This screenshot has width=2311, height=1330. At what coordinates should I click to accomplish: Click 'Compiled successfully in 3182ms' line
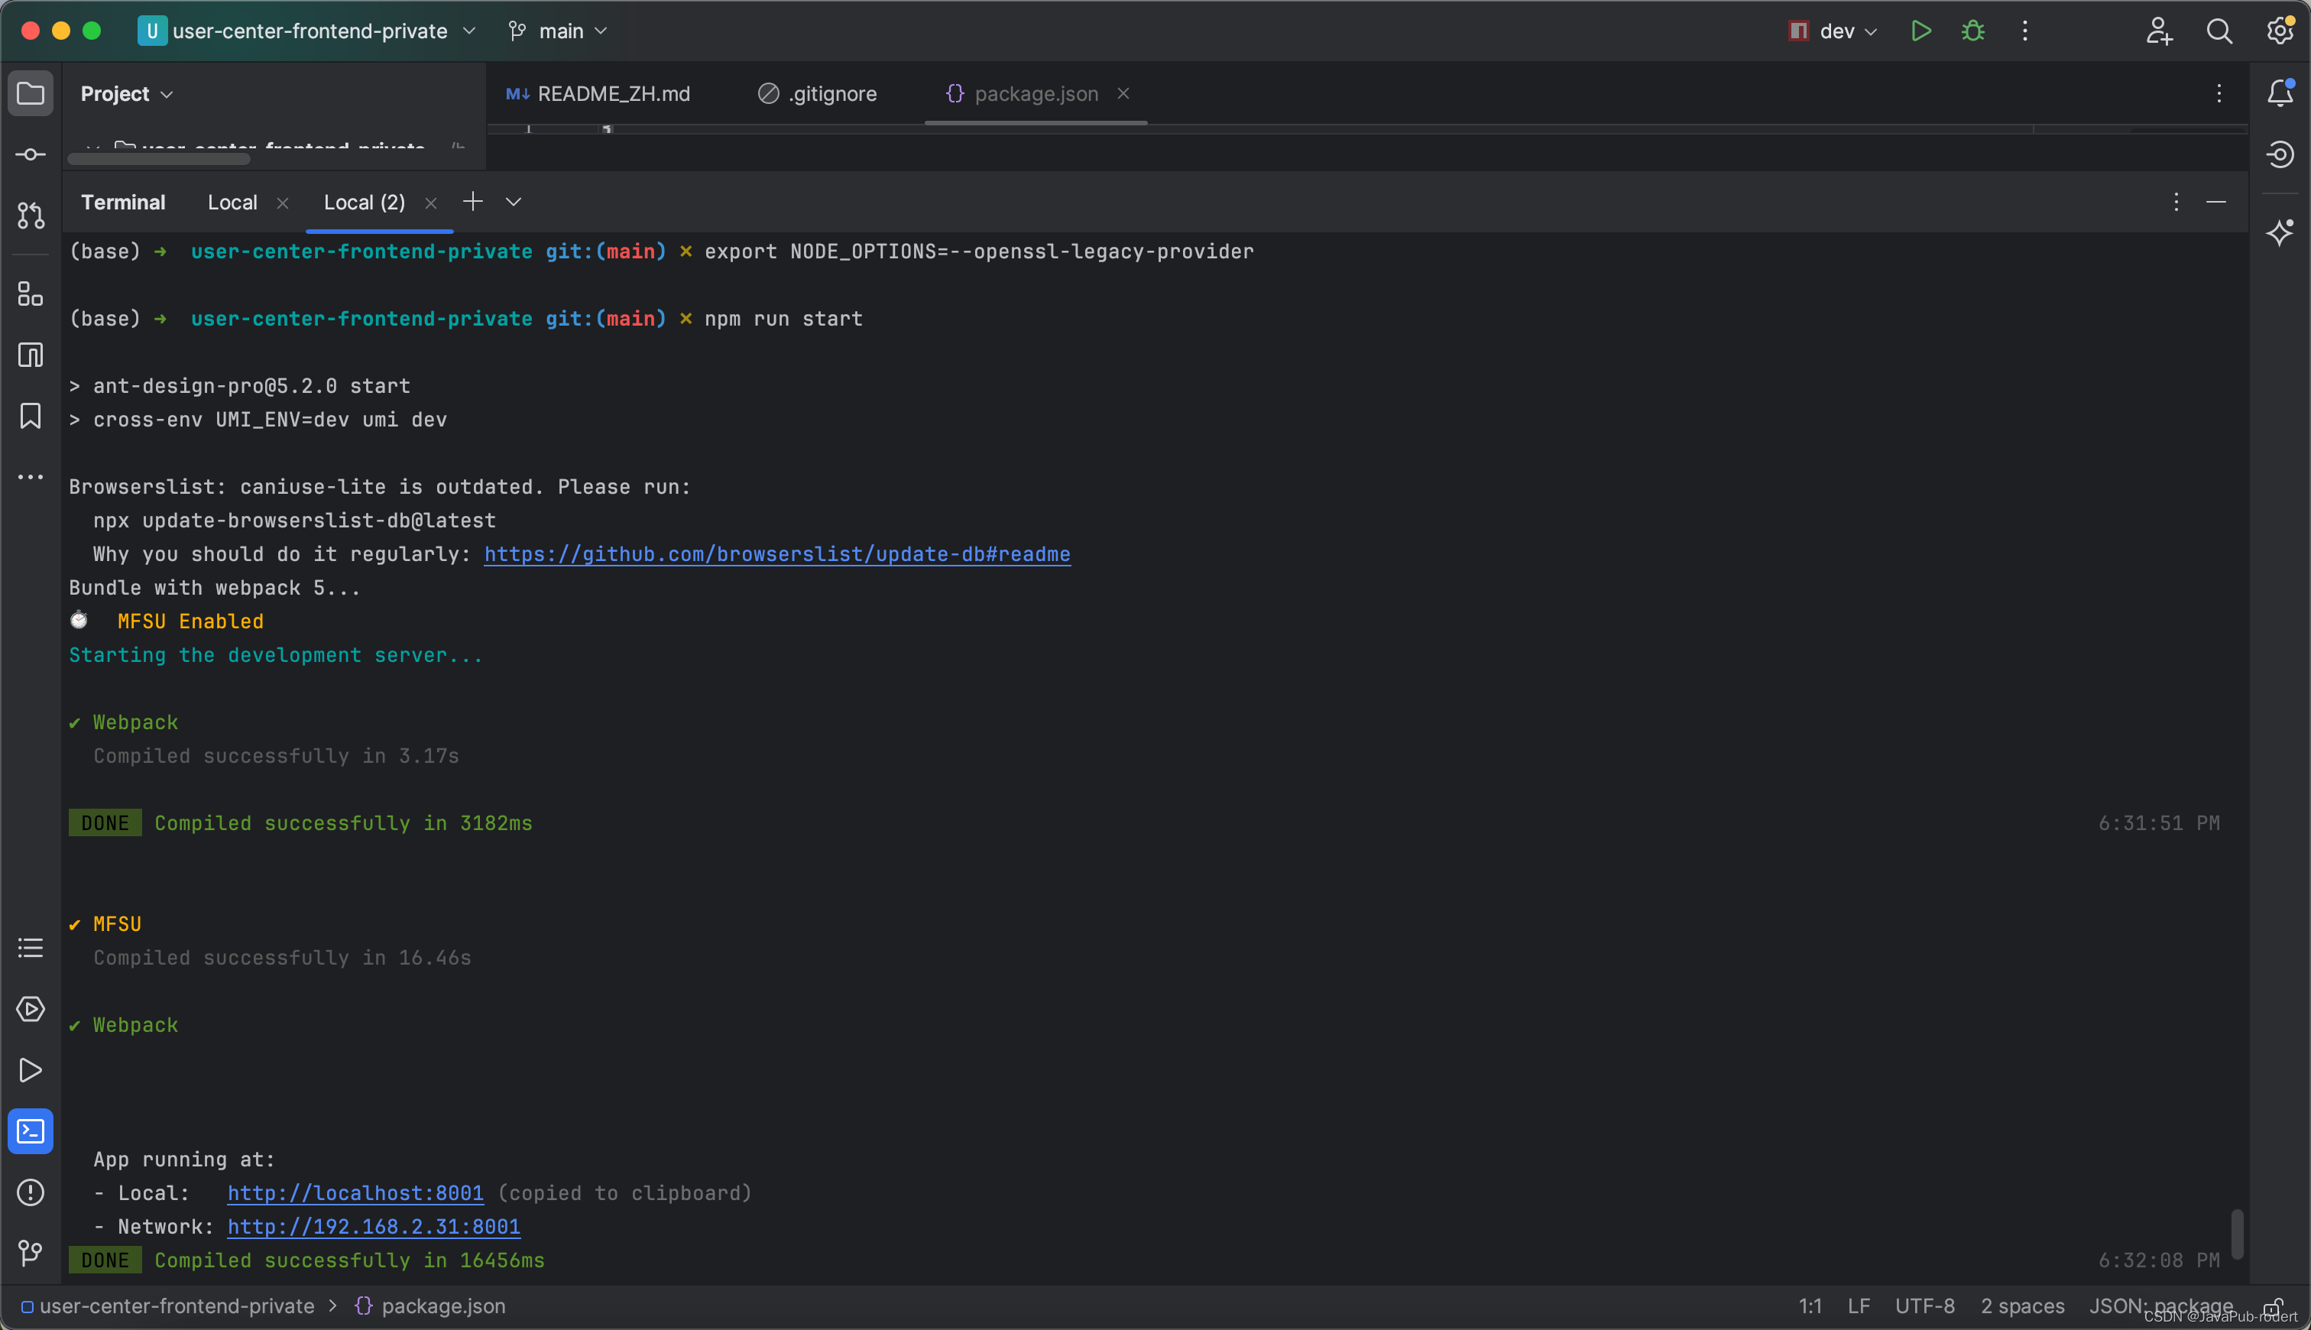coord(343,823)
